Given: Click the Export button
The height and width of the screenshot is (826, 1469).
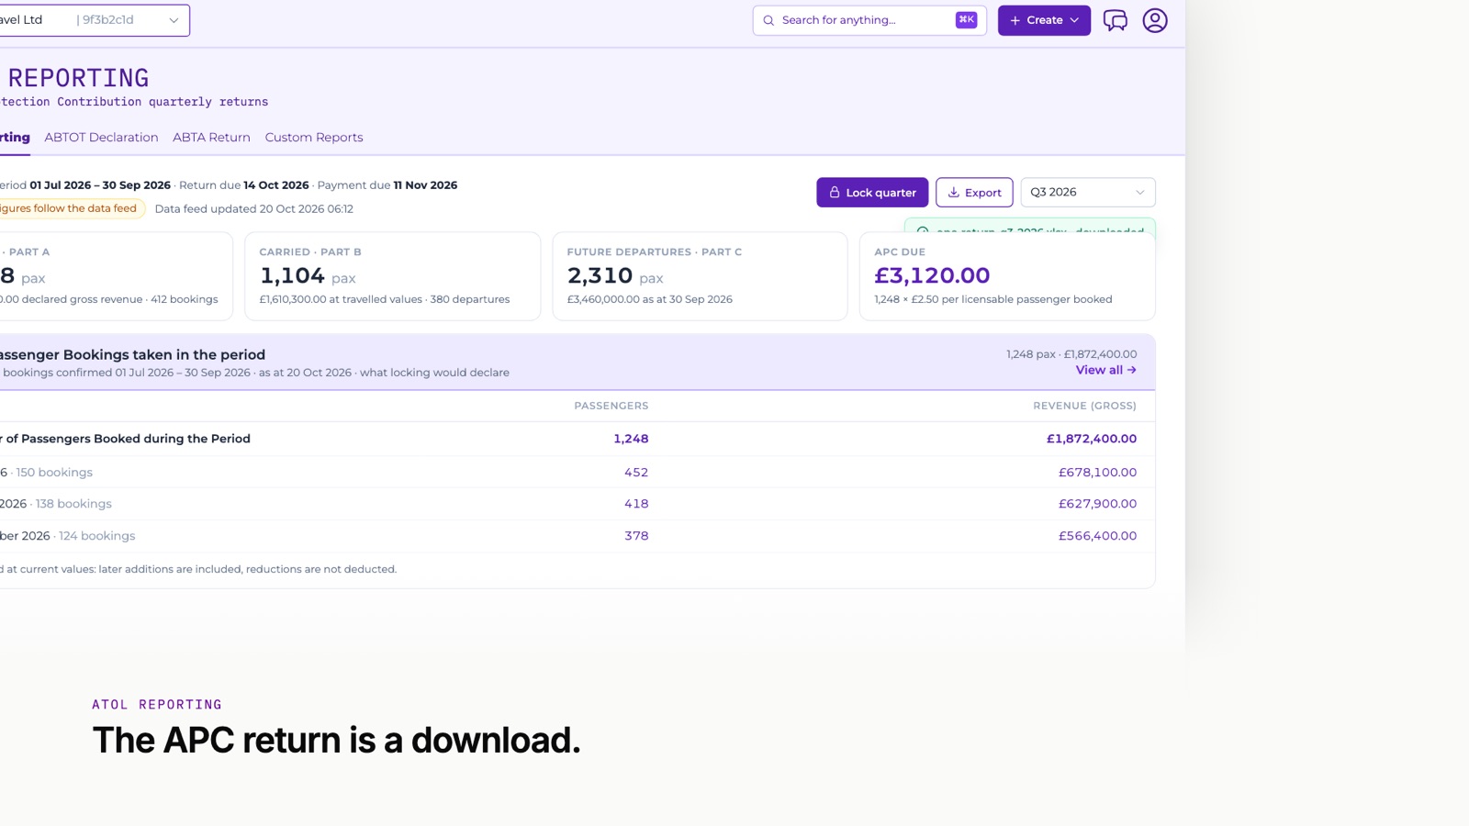Looking at the screenshot, I should click(974, 193).
